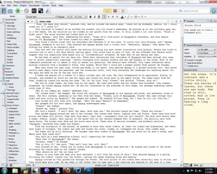Screen dimensions: 217x174
Task: Toggle the Inspector with blue info icon
Action: pos(213,11)
